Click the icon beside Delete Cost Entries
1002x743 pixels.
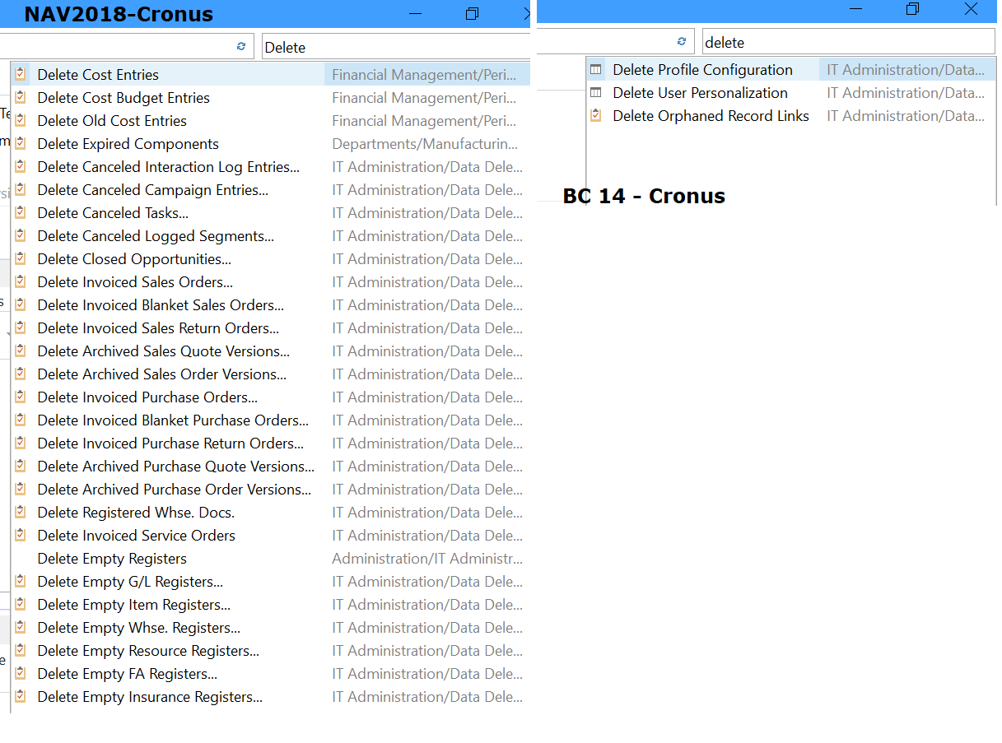21,74
